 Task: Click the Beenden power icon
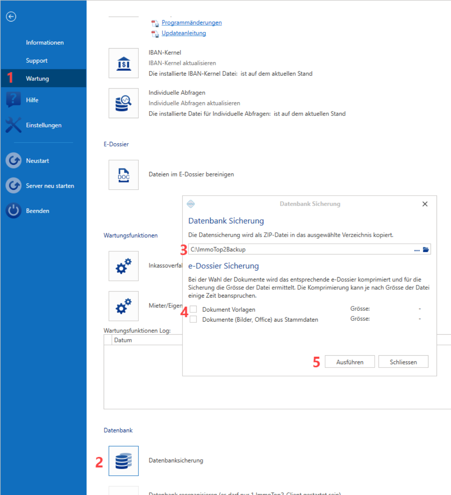coord(13,211)
